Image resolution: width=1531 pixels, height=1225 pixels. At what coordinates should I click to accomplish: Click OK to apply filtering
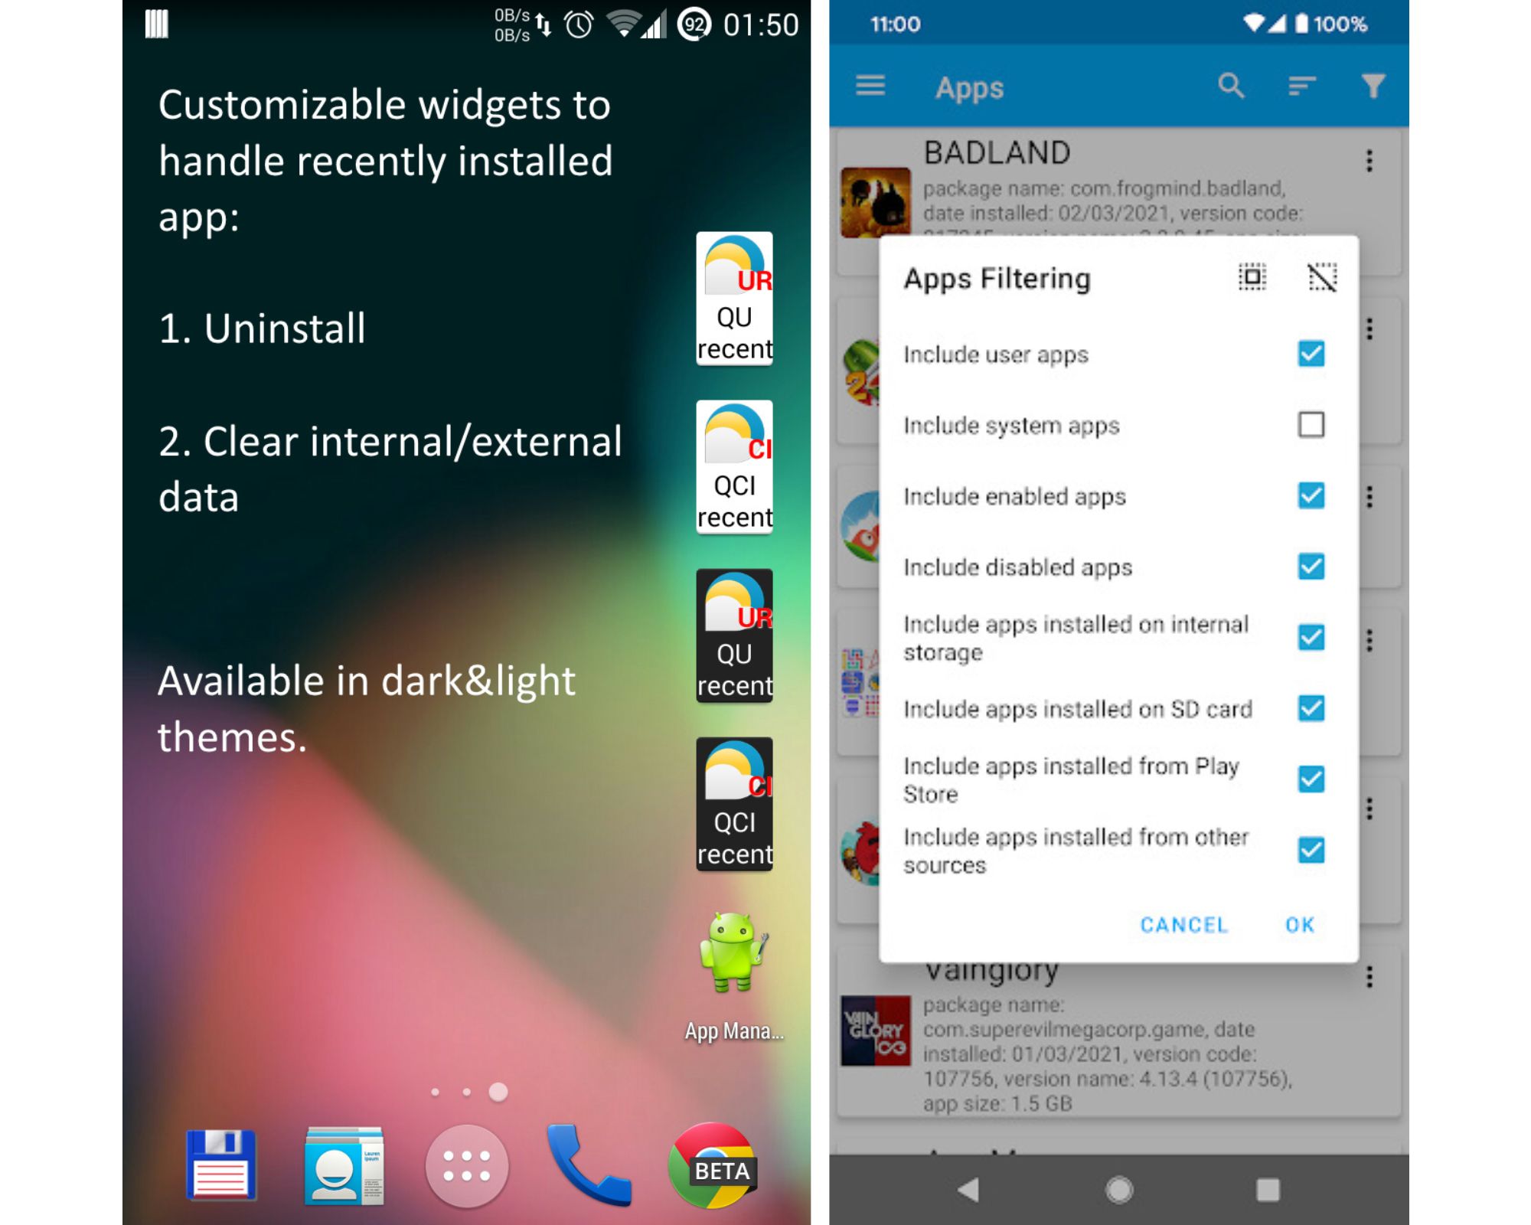click(x=1300, y=923)
